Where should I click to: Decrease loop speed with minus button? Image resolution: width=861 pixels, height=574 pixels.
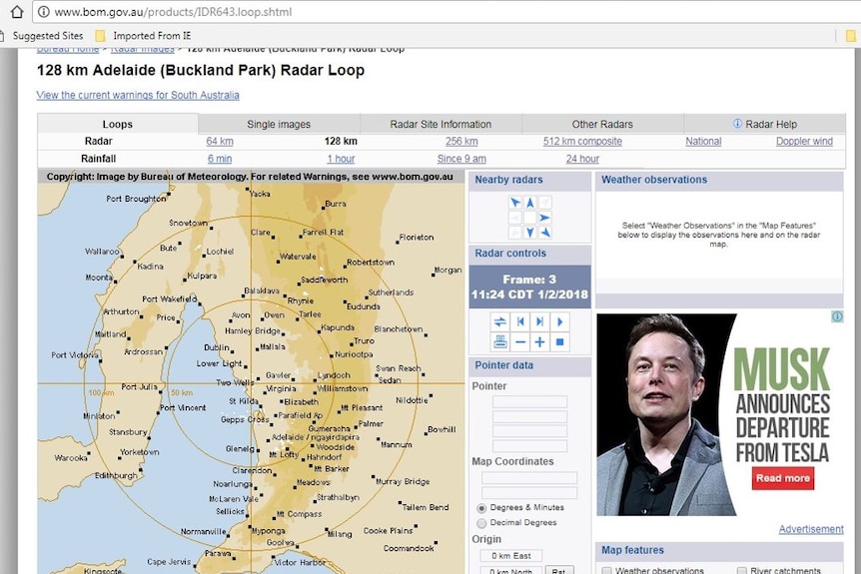(520, 341)
